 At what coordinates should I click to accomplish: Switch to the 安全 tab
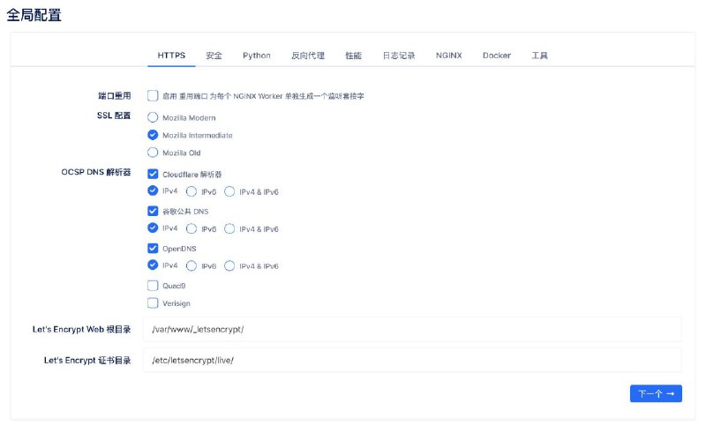click(x=214, y=56)
